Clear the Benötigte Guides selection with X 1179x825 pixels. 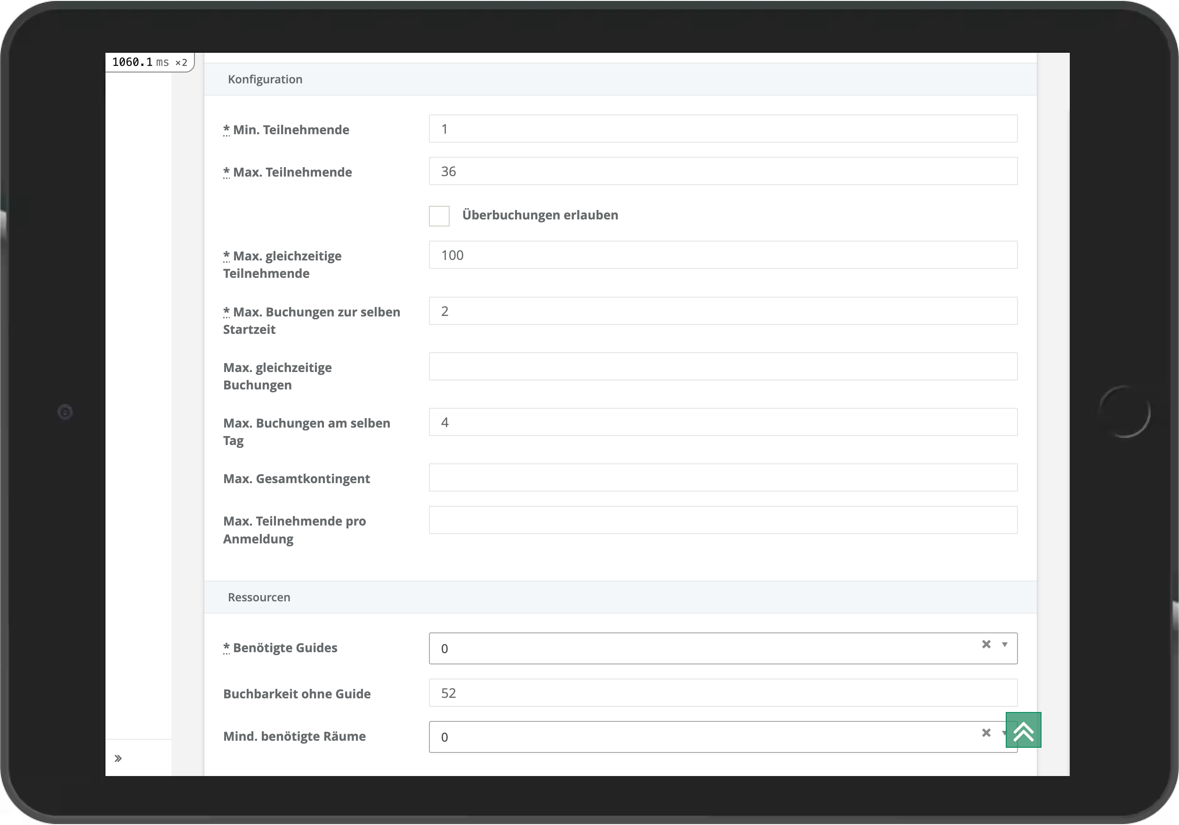click(x=986, y=644)
